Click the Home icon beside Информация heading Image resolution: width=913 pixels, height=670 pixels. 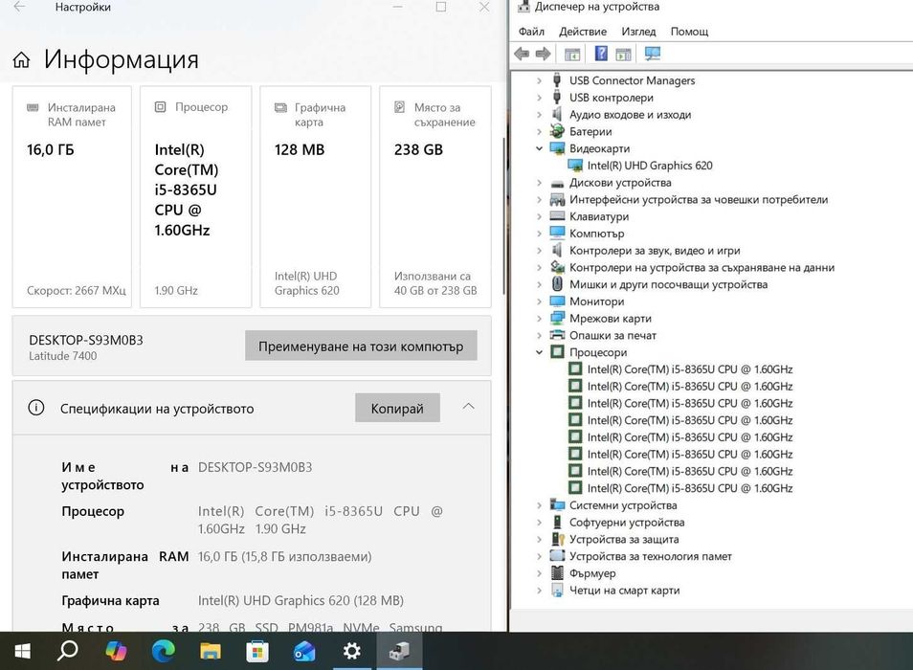(22, 59)
